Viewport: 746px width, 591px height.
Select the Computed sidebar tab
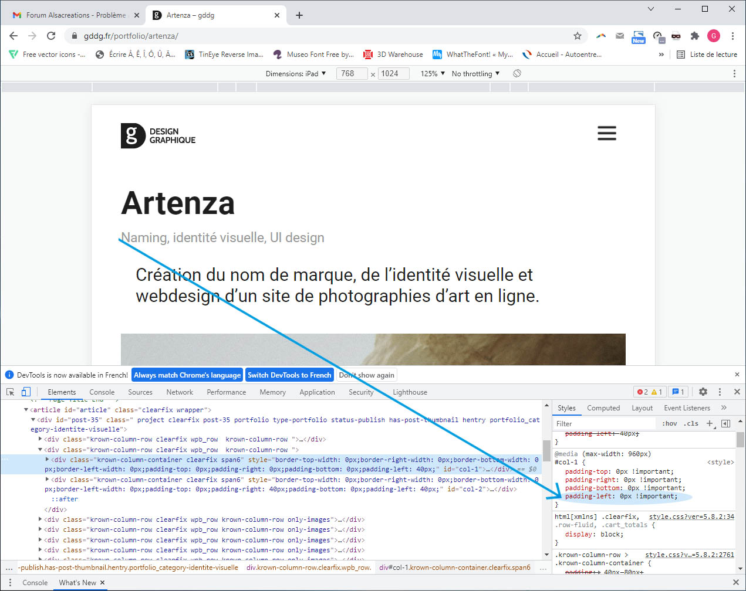pos(603,408)
